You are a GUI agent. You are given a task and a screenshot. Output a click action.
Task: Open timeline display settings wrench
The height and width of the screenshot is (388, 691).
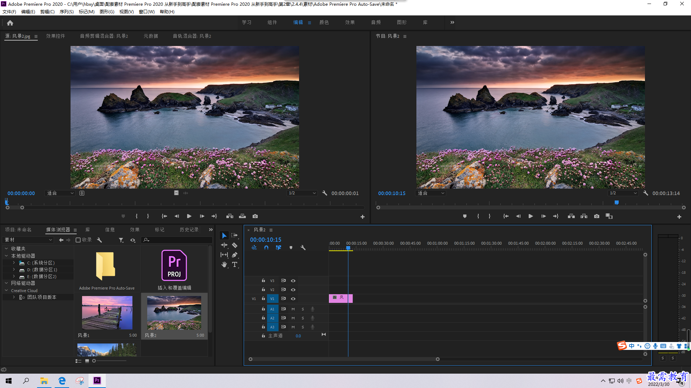[303, 248]
